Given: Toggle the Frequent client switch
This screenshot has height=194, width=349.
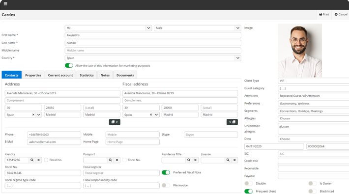Looking at the screenshot, I should pyautogui.click(x=248, y=191).
